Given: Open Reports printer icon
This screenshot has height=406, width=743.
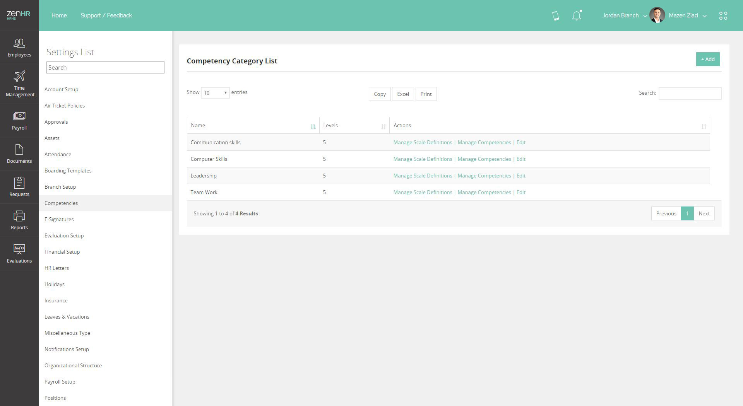Looking at the screenshot, I should coord(19,216).
